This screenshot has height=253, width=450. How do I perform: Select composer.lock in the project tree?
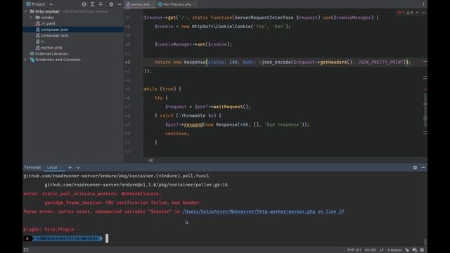[55, 36]
